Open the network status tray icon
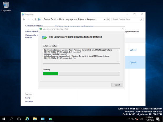The image size is (163, 122). tap(133, 119)
